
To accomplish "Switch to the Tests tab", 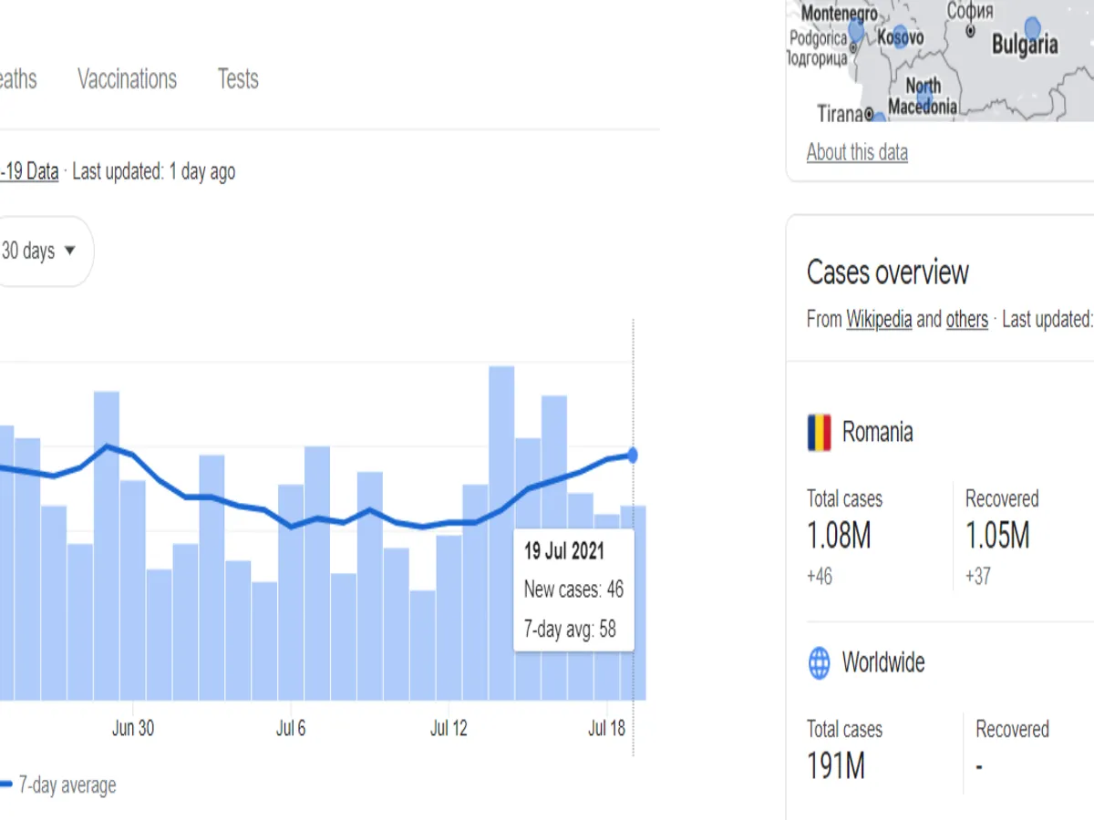I will pyautogui.click(x=238, y=79).
